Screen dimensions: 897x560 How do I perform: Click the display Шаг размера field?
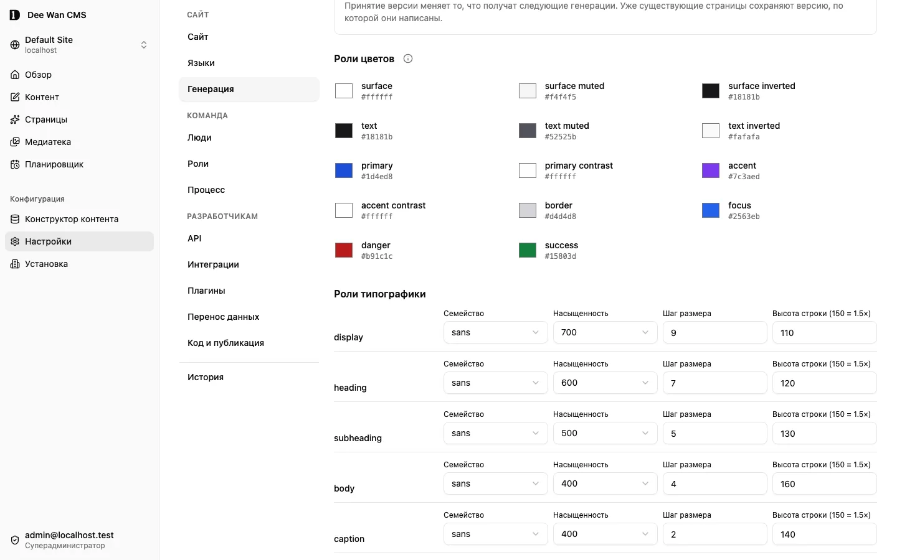(x=715, y=332)
